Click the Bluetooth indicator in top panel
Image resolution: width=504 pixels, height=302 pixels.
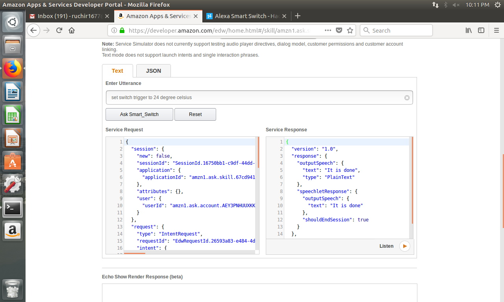coord(446,5)
